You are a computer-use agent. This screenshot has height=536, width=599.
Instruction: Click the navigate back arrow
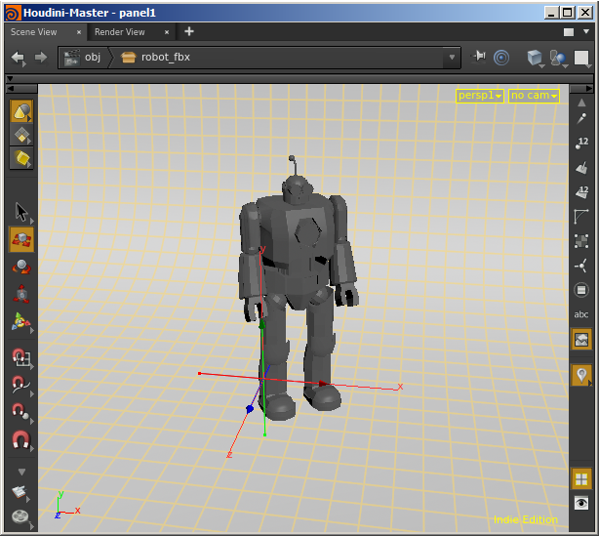click(18, 58)
